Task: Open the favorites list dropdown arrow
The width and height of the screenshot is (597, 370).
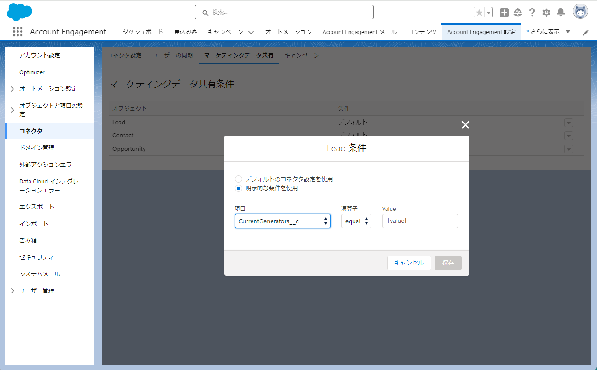Action: 489,13
